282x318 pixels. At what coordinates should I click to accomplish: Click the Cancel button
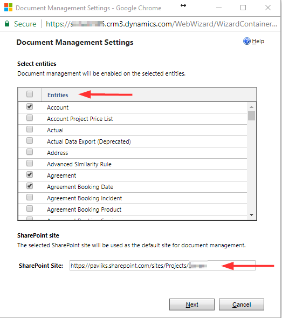point(242,305)
